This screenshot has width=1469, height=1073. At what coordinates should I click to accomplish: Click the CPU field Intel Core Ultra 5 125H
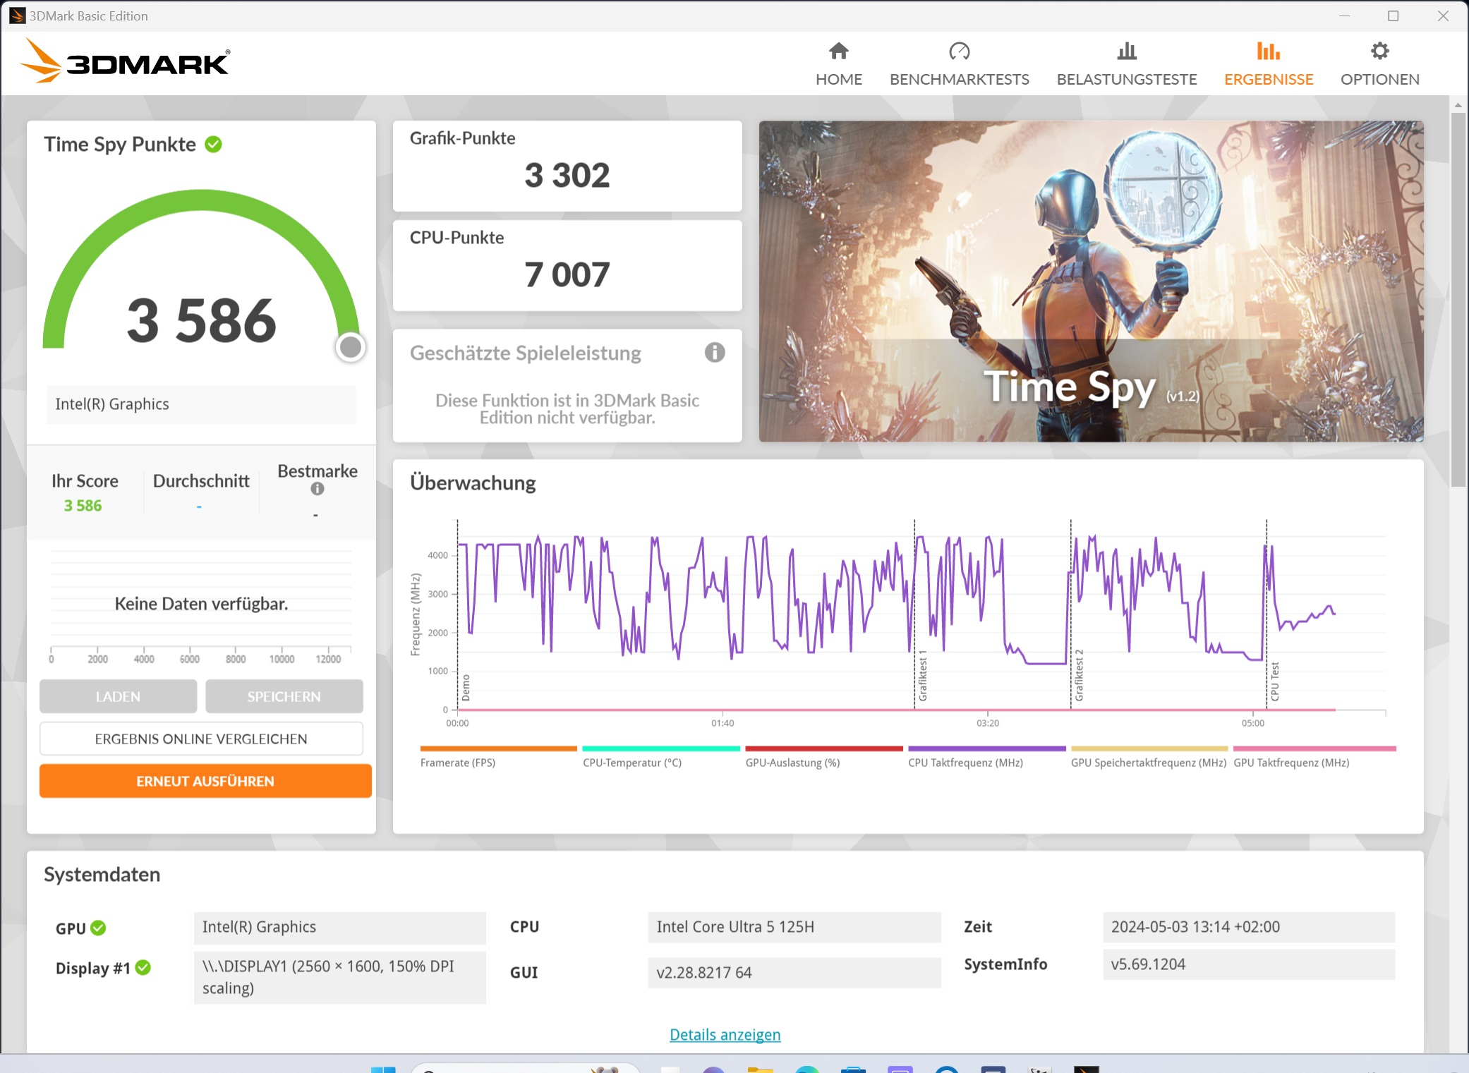(794, 927)
